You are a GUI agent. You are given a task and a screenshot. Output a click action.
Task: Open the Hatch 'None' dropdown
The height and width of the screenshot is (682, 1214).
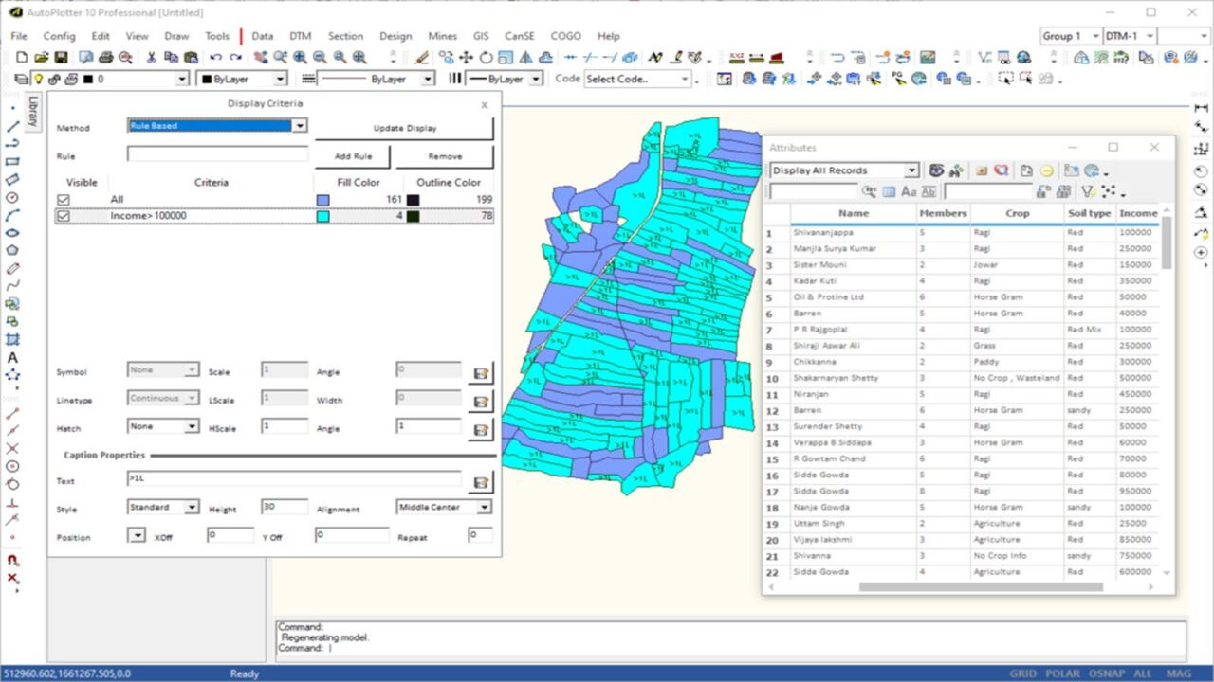(x=192, y=426)
